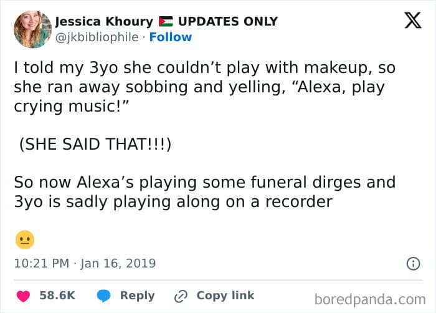Open the tweet info circle icon
The height and width of the screenshot is (313, 436).
(x=413, y=264)
